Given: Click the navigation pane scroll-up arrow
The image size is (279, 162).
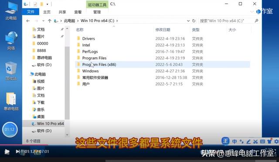Looking at the screenshot, I should 67,29.
